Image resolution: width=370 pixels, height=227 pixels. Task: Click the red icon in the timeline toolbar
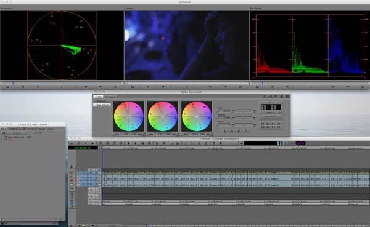pos(178,143)
